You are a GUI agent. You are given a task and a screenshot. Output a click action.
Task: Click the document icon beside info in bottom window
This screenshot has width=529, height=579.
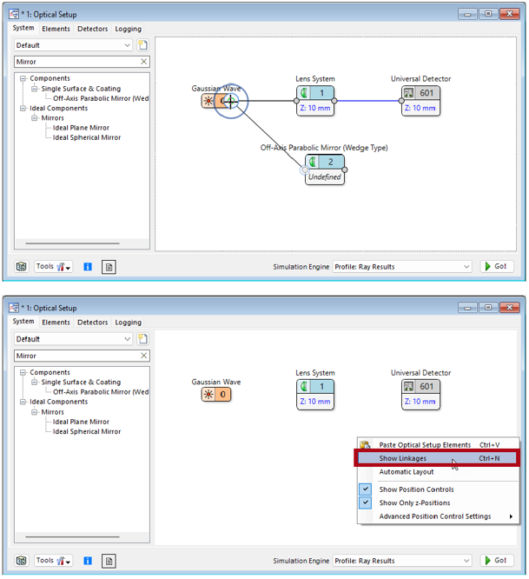(109, 561)
